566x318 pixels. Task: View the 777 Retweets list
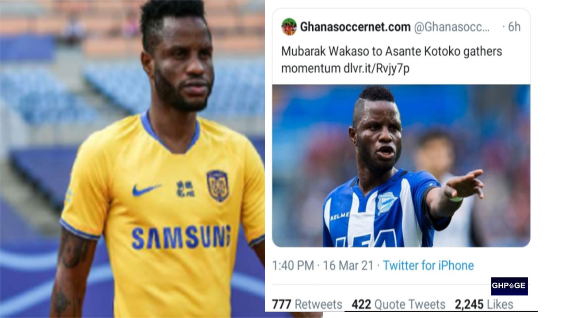pyautogui.click(x=307, y=304)
